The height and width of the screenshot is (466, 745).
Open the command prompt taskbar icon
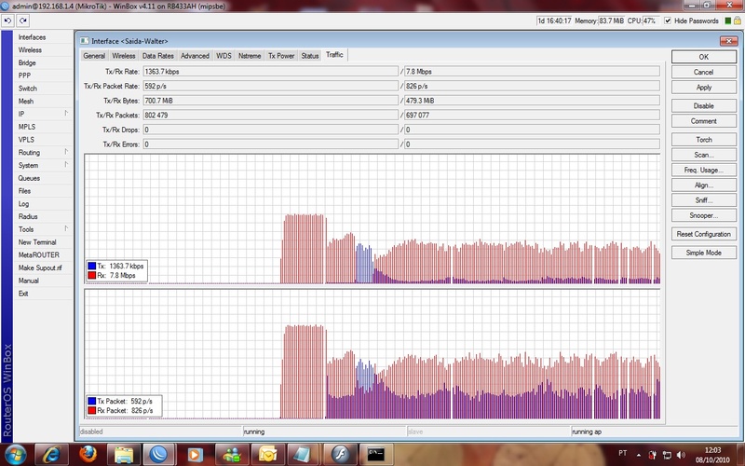(375, 455)
